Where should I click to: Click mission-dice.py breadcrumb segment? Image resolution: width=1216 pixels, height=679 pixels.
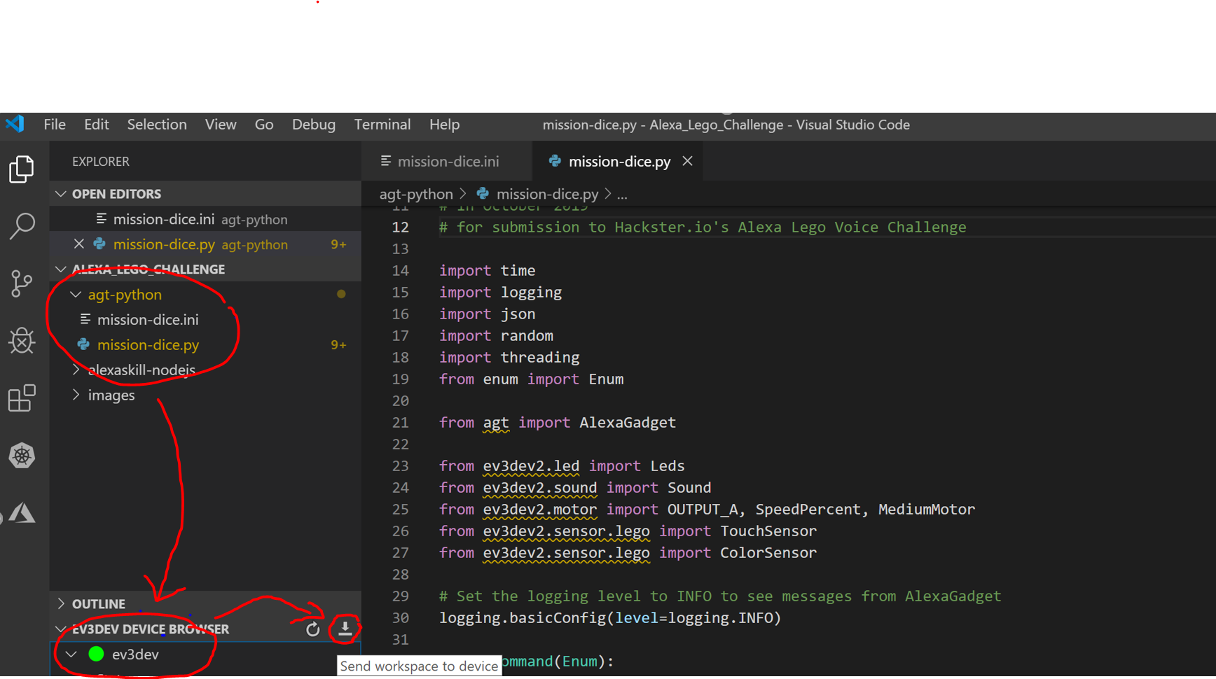click(x=547, y=194)
